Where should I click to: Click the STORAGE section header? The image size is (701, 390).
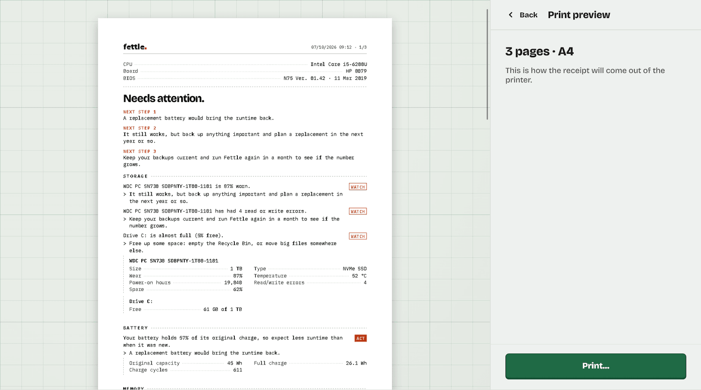[136, 176]
